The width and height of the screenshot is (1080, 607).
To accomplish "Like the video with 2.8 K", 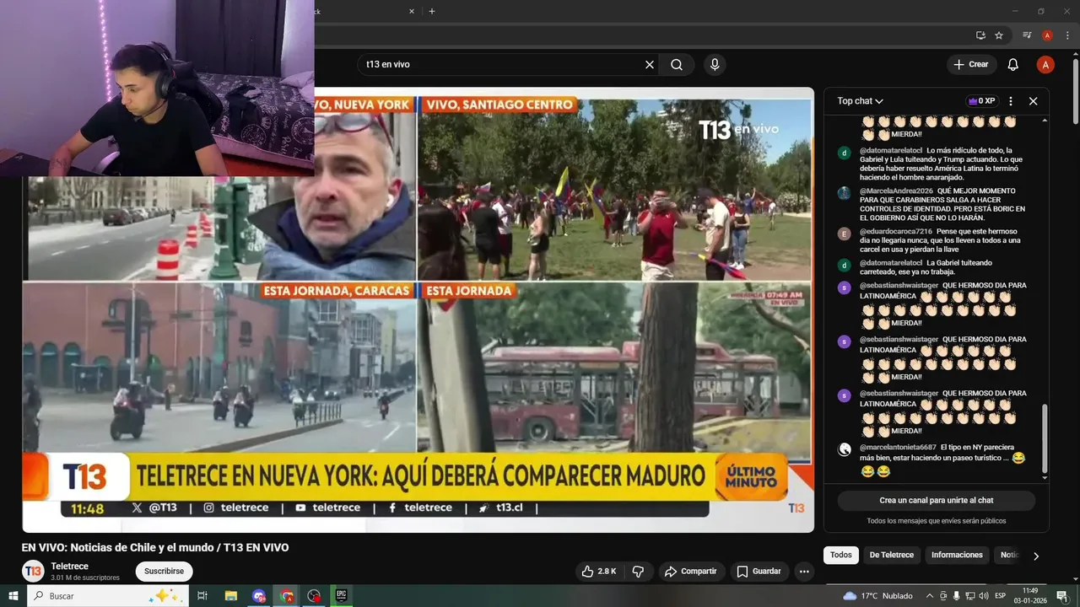I will 598,572.
